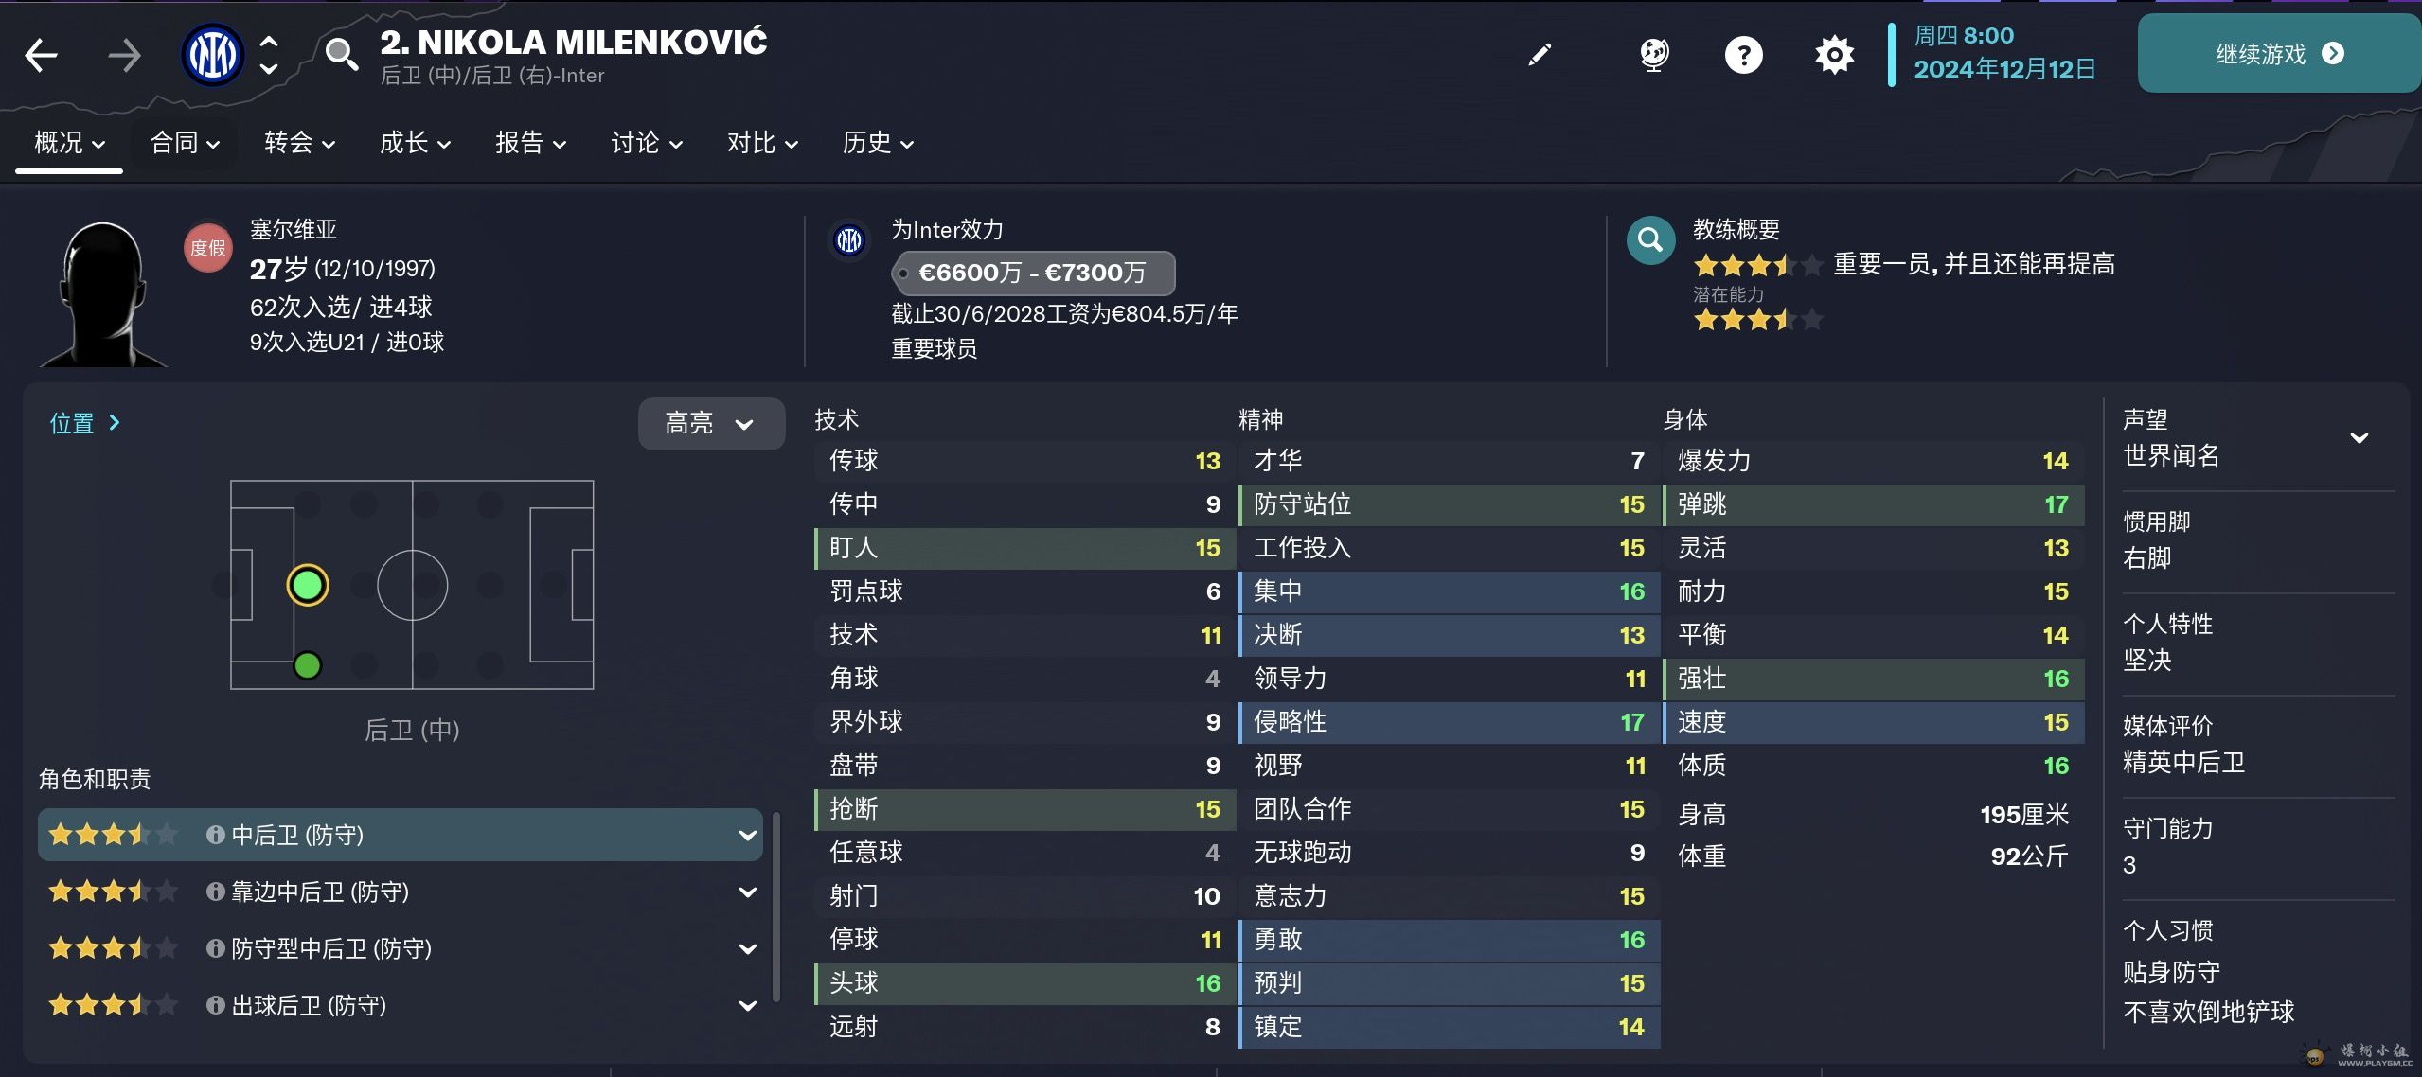Screen dimensions: 2422x1077
Task: Select the right-back position dot on pitch
Action: (x=308, y=665)
